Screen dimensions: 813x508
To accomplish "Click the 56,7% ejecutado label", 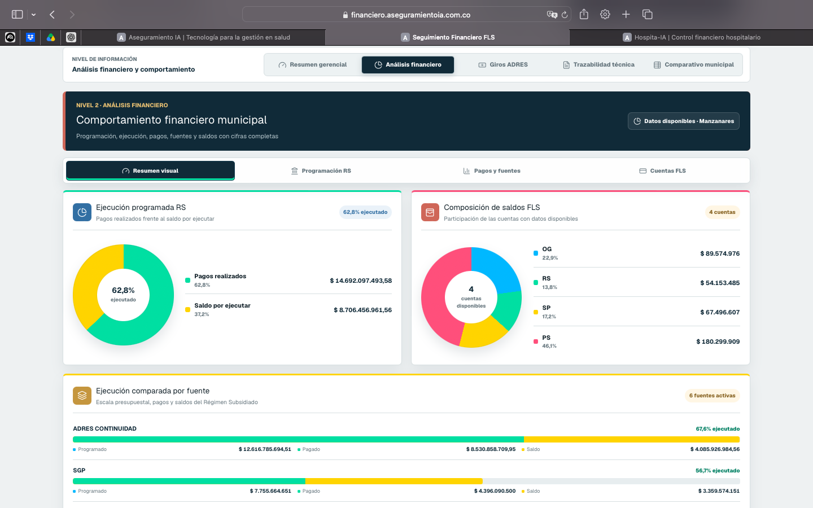I will 718,471.
